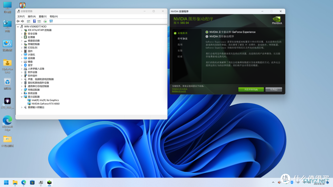
Task: Switch to NVIDIA installer taskbar icon
Action: coord(49,182)
